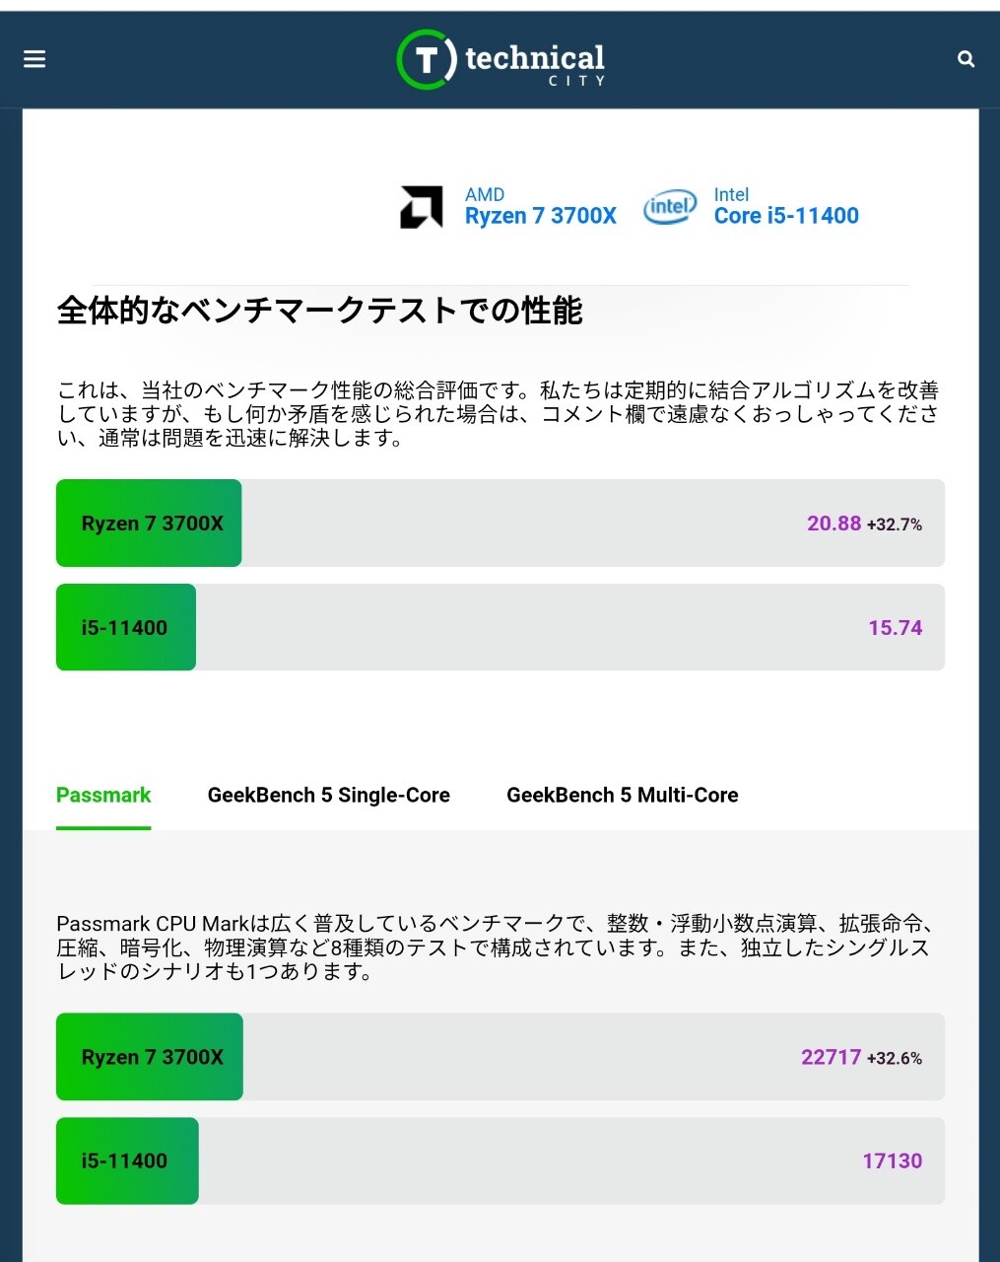Open the Core i5-11400 link
The width and height of the screenshot is (1000, 1262).
(x=786, y=216)
